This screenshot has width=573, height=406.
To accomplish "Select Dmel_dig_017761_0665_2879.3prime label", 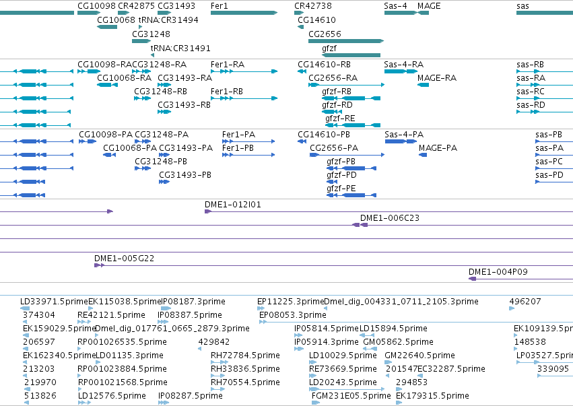I will [x=172, y=329].
